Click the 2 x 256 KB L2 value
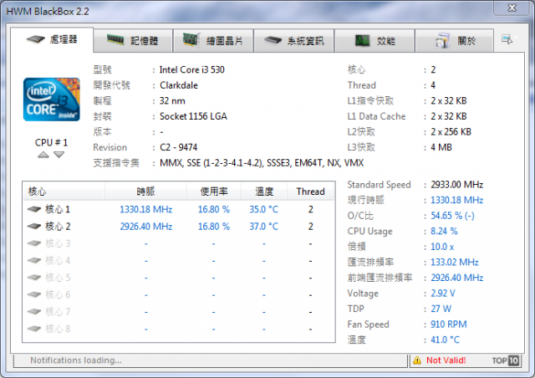535x378 pixels. pyautogui.click(x=451, y=132)
